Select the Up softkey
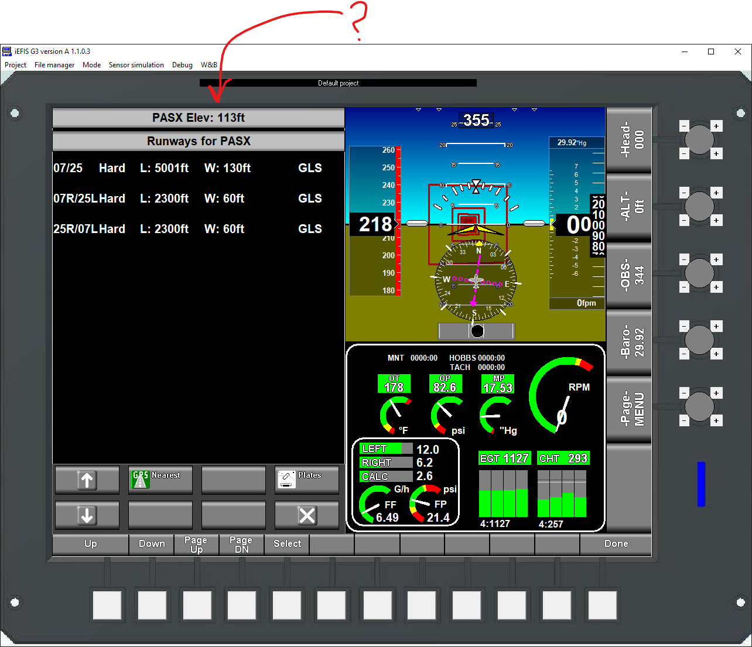 point(91,544)
